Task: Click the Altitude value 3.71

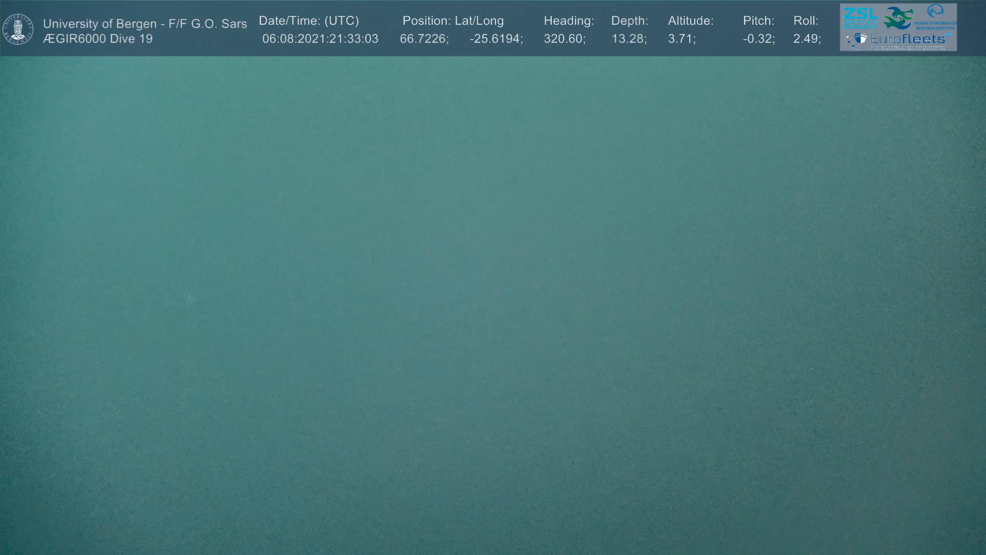Action: click(681, 39)
